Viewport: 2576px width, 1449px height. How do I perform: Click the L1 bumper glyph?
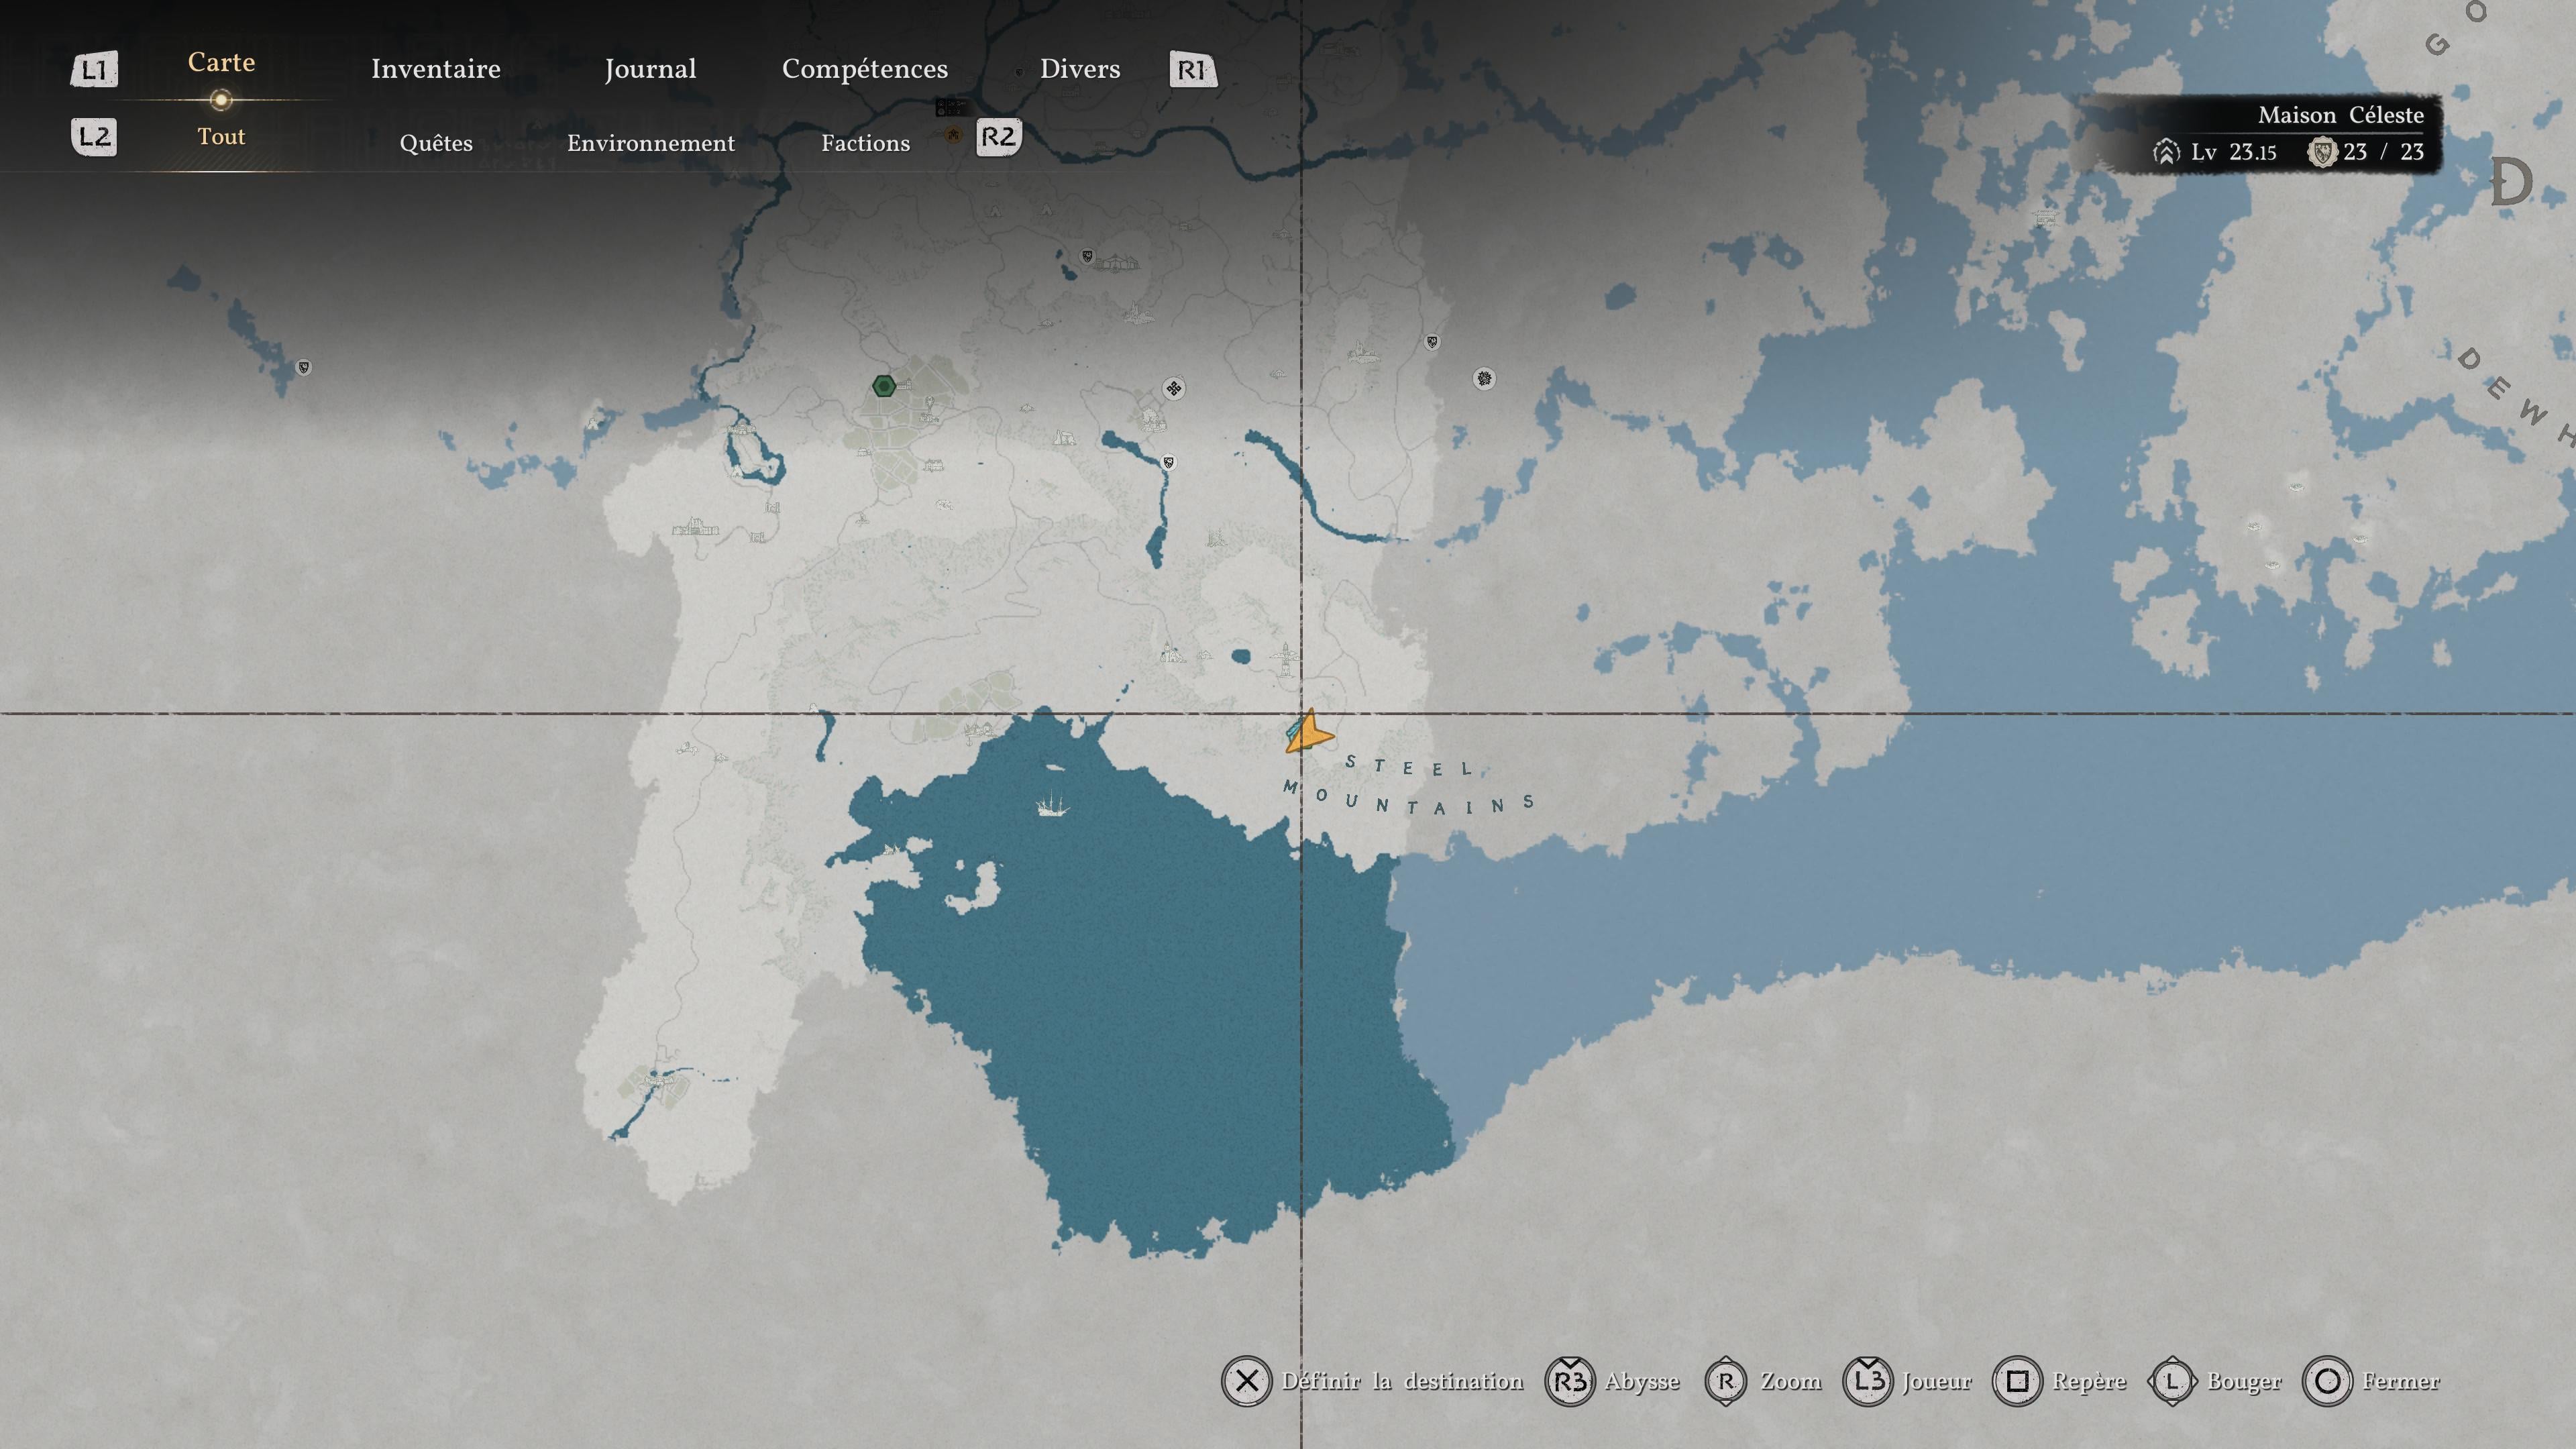pos(94,69)
